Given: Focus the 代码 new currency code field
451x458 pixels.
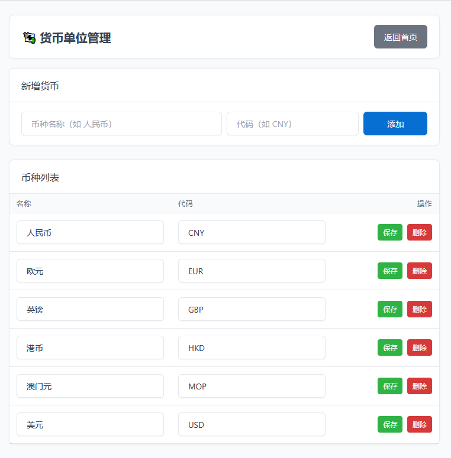Looking at the screenshot, I should click(292, 124).
